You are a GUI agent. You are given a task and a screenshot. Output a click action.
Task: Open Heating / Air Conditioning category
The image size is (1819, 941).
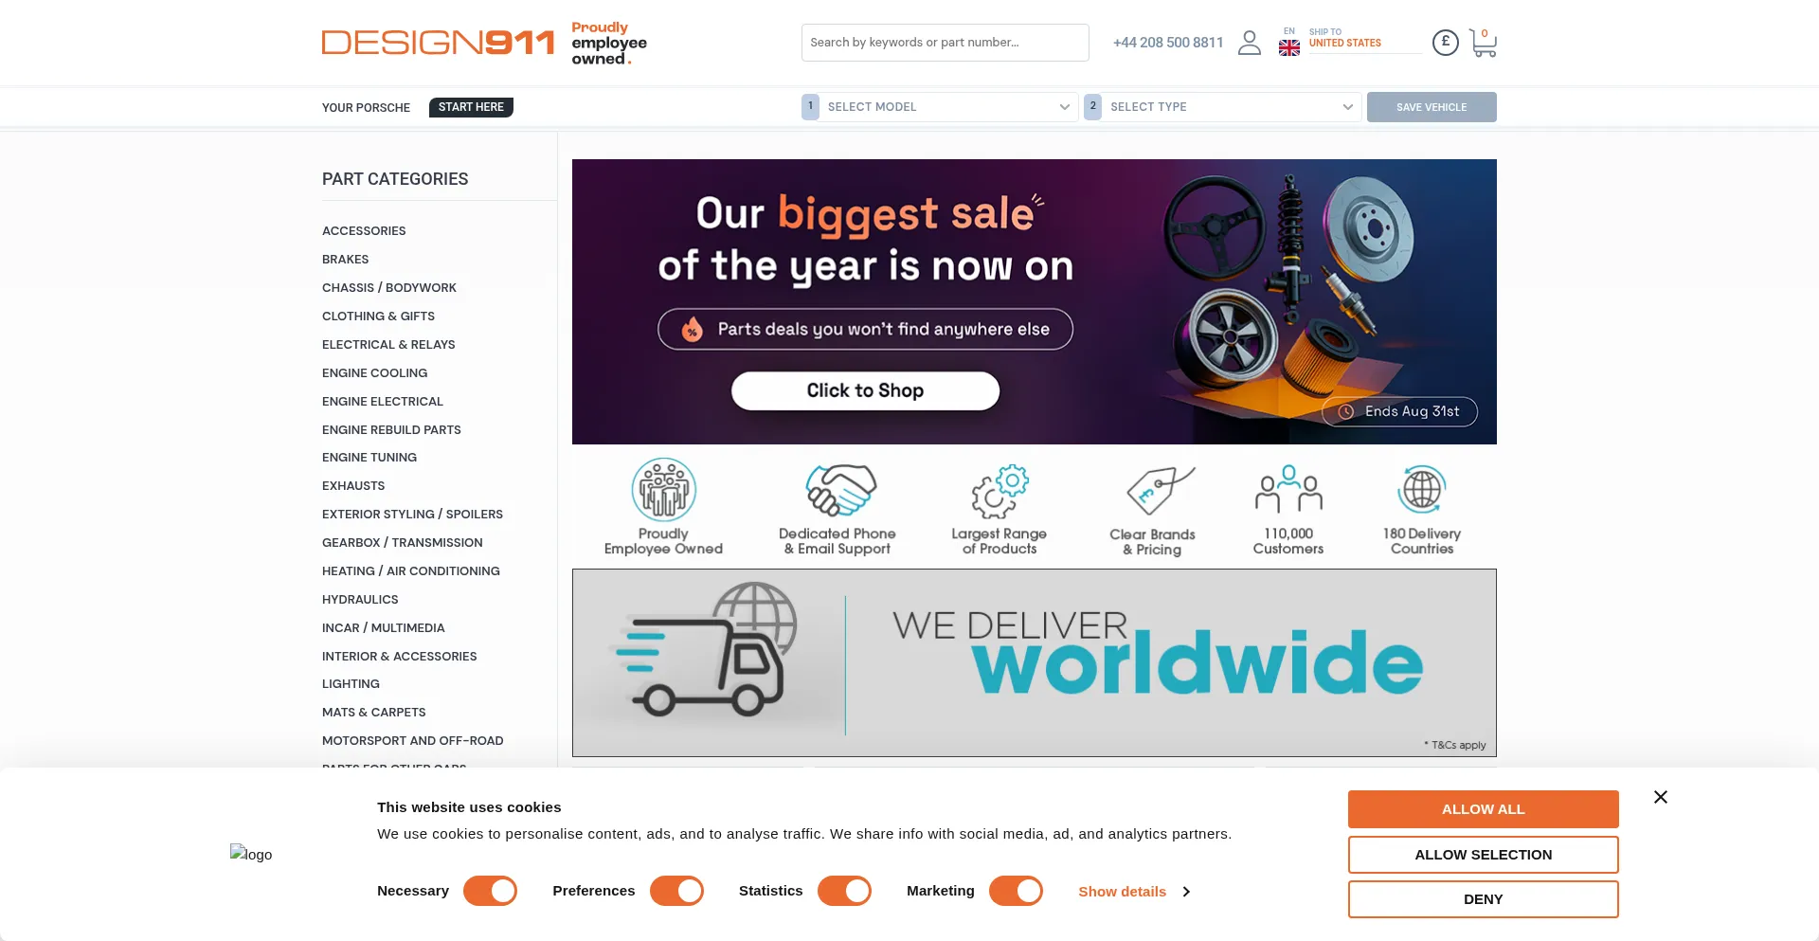(411, 571)
